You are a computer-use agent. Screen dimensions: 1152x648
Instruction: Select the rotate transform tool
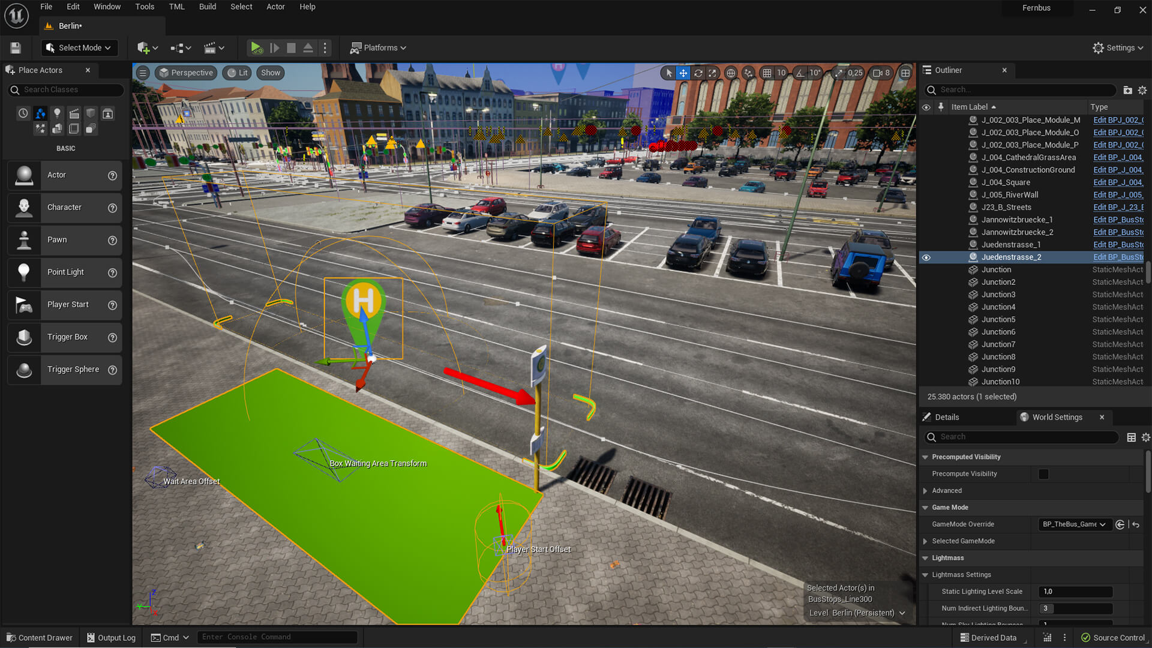click(698, 73)
